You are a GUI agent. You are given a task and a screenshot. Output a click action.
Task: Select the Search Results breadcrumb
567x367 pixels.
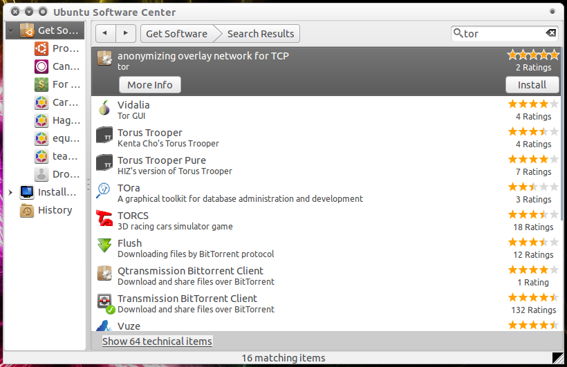click(x=261, y=34)
